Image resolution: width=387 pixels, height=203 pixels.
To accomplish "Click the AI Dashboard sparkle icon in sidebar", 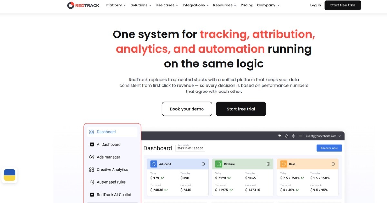I will click(92, 145).
